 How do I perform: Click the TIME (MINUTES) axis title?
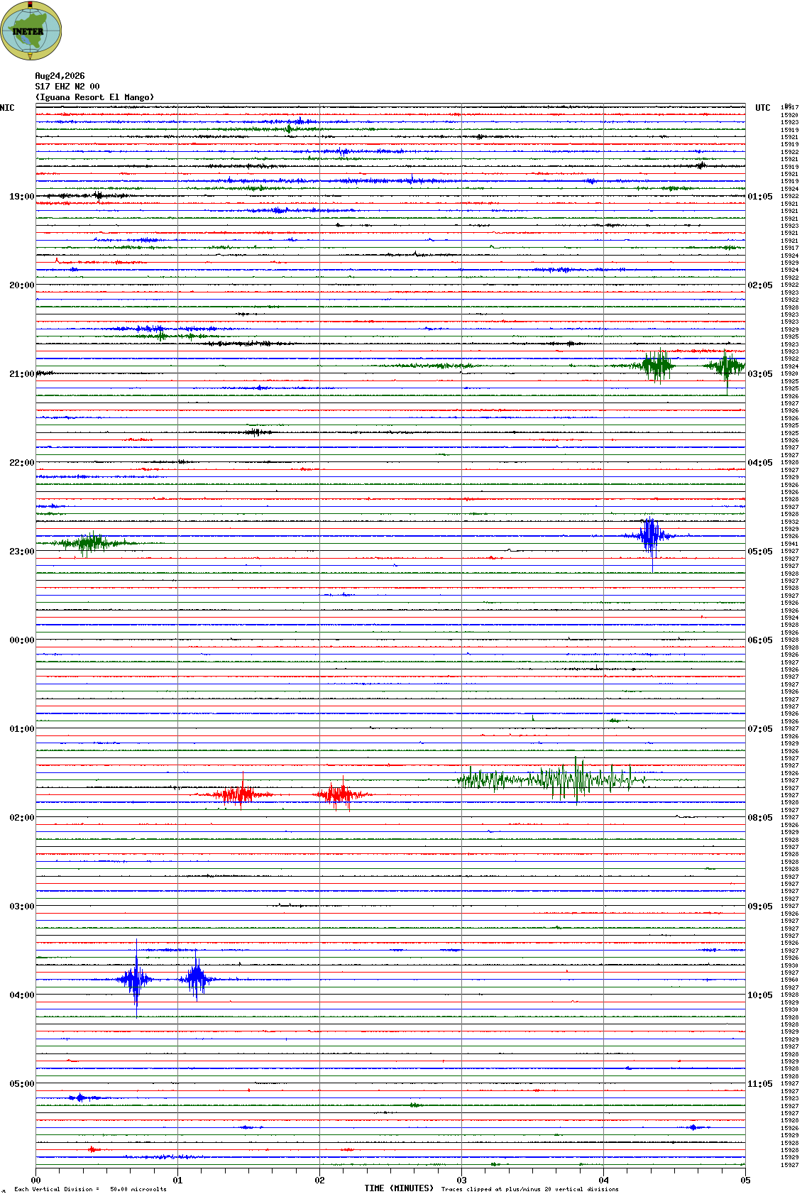click(x=399, y=1188)
